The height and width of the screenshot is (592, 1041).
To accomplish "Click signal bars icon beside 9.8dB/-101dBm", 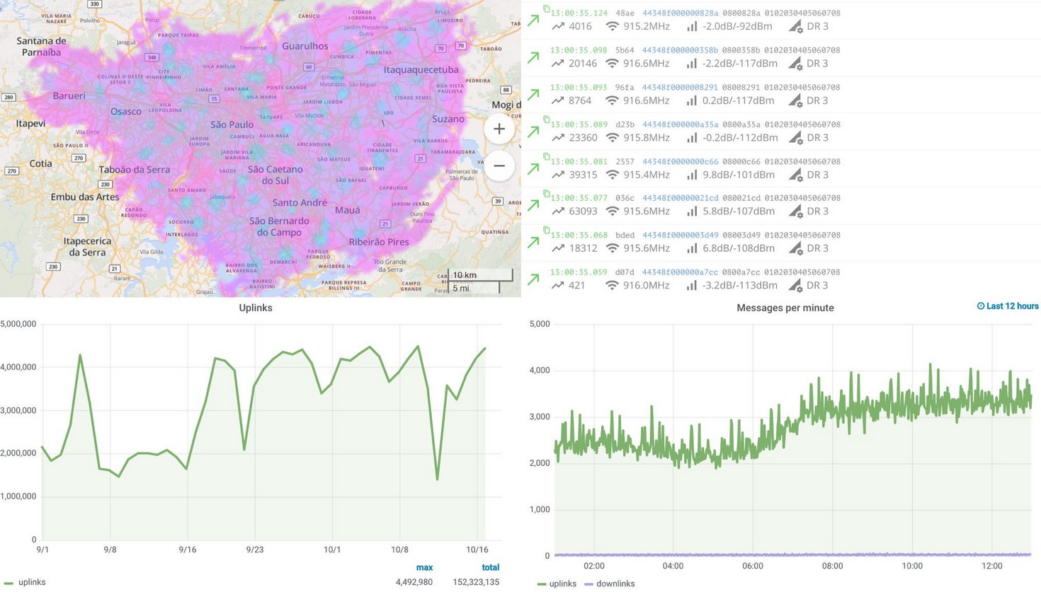I will pyautogui.click(x=692, y=175).
